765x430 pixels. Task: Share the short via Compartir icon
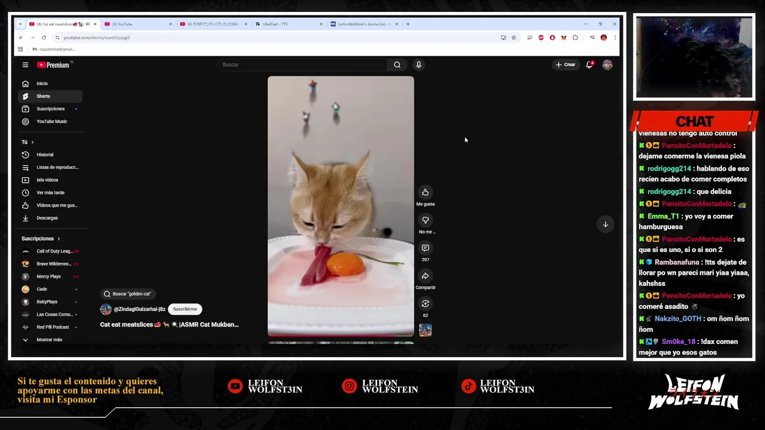[x=425, y=276]
